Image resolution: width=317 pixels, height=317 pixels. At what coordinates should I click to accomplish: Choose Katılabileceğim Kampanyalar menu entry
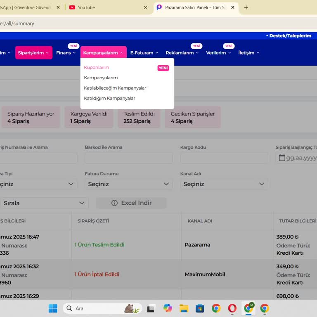pos(115,88)
